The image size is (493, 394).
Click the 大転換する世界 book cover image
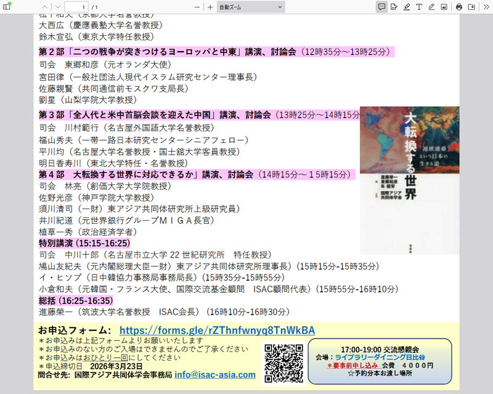pos(410,181)
